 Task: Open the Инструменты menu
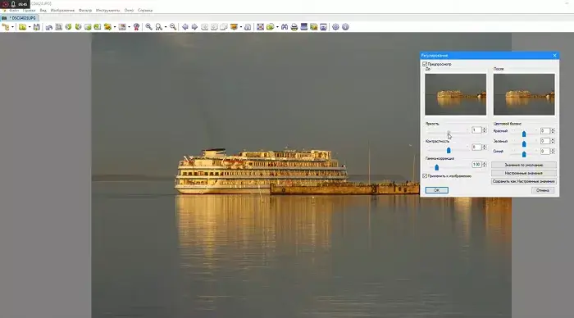click(x=108, y=11)
